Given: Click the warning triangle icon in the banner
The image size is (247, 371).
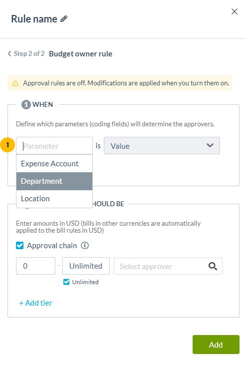Looking at the screenshot, I should [x=15, y=83].
